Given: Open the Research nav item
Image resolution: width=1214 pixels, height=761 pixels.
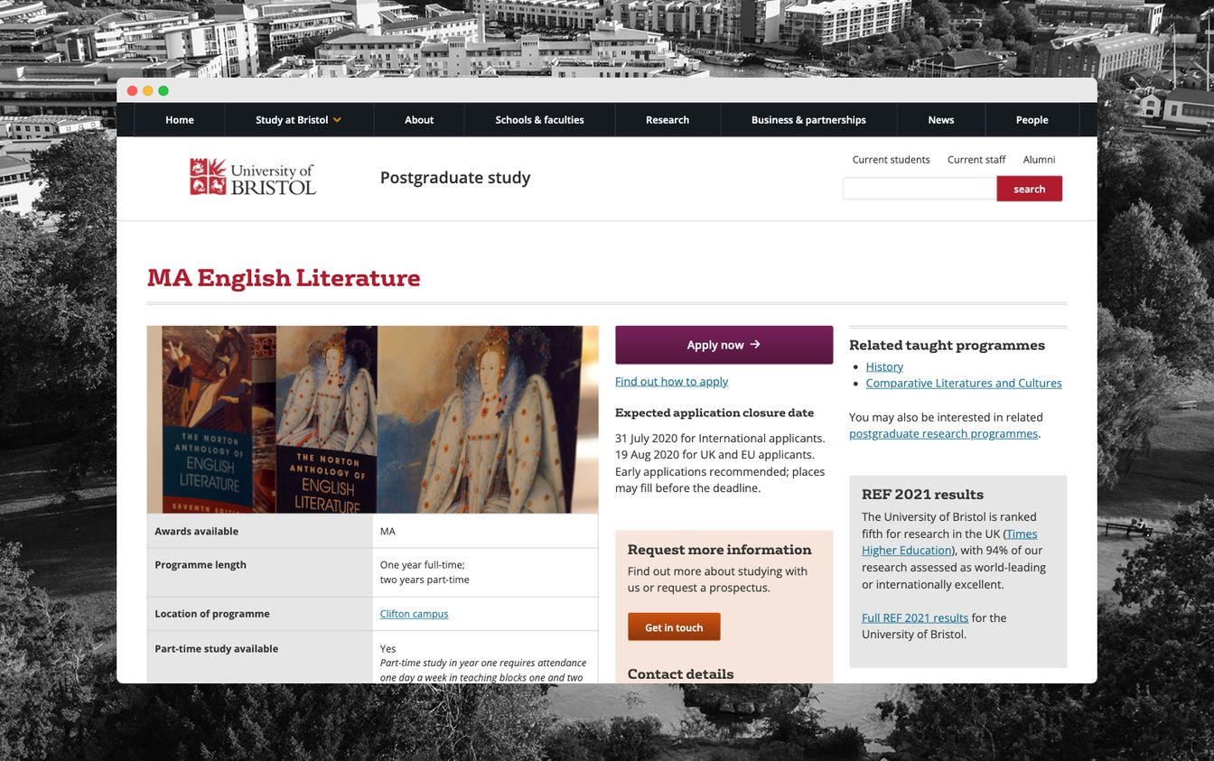Looking at the screenshot, I should (x=668, y=120).
